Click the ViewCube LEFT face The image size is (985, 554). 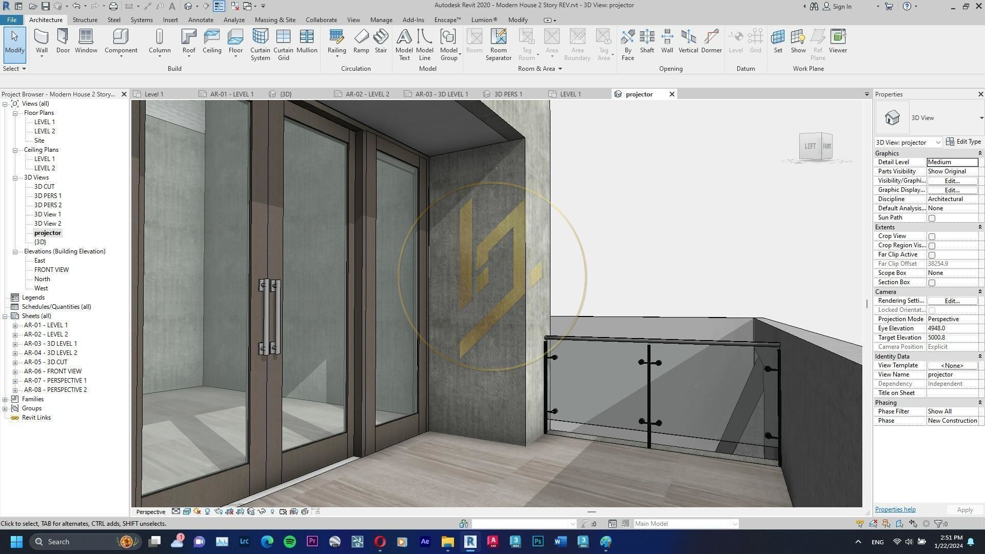(810, 146)
